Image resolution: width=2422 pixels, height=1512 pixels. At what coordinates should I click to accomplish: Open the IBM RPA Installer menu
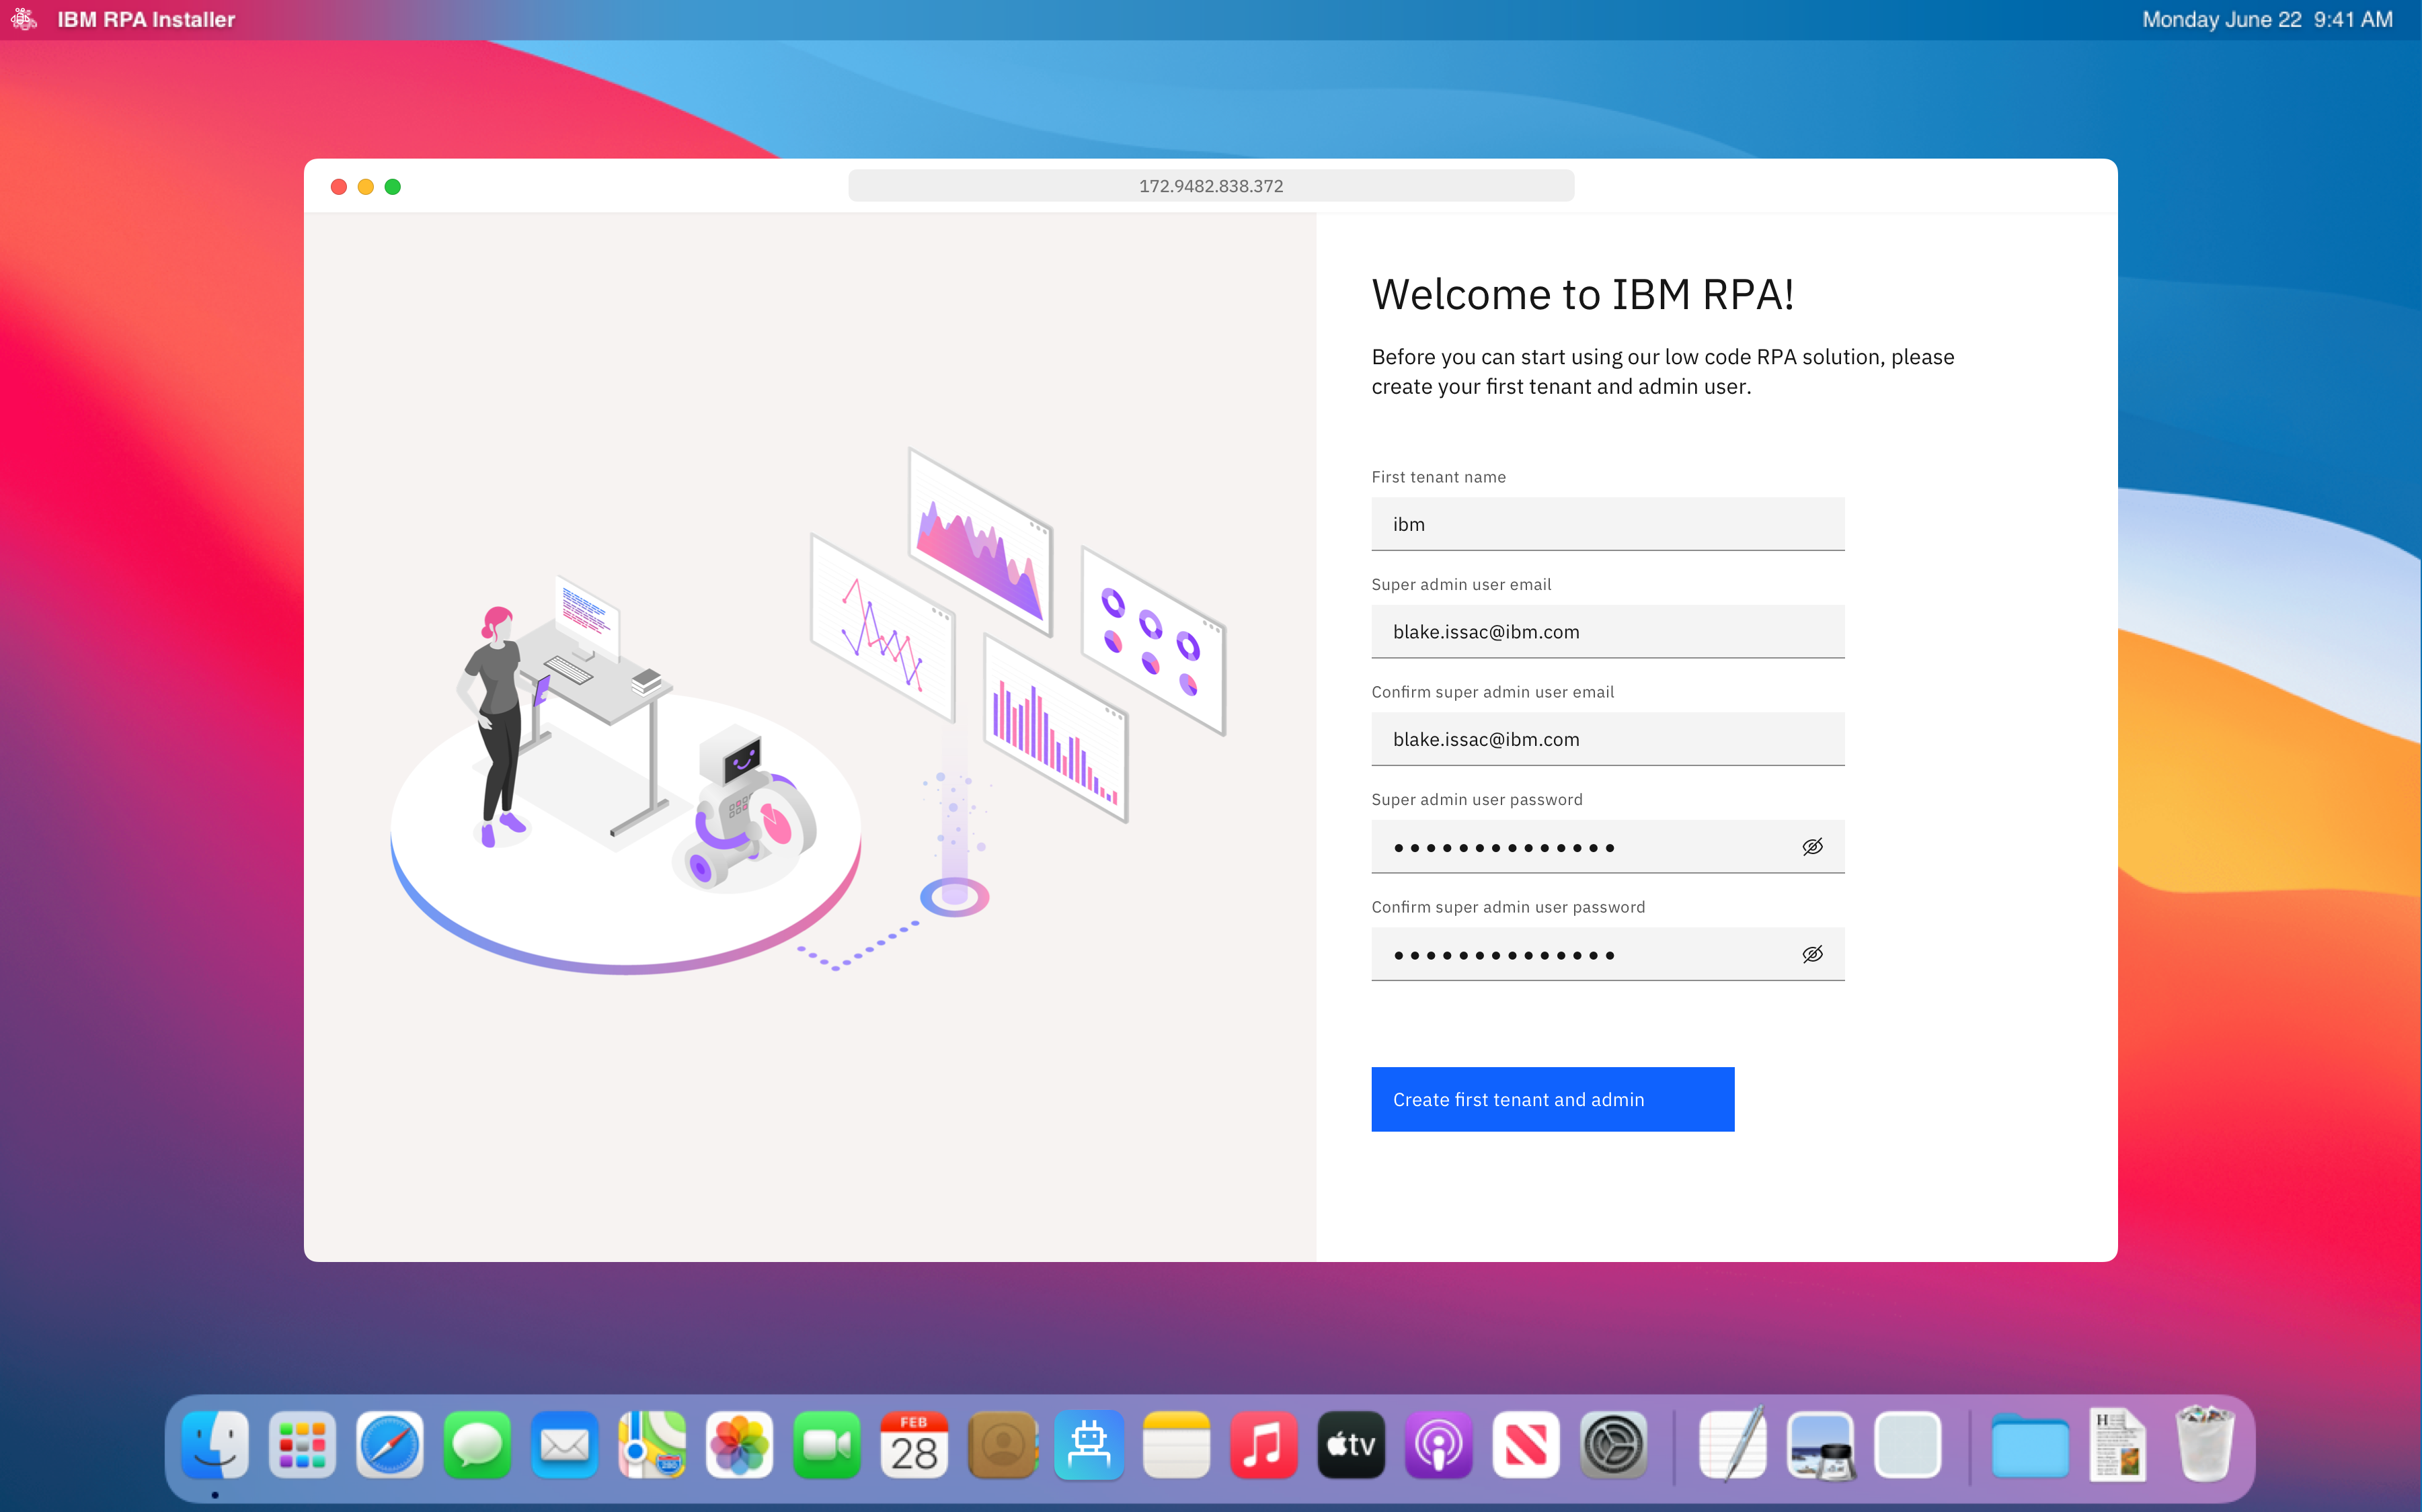click(x=146, y=19)
